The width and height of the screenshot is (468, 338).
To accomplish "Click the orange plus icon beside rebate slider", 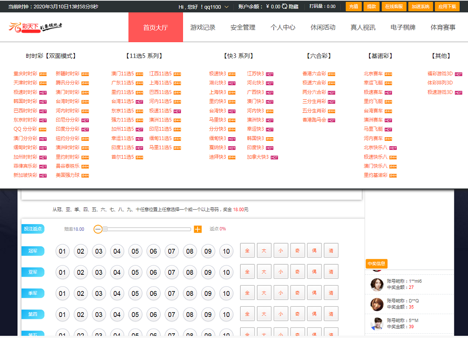I will (197, 229).
